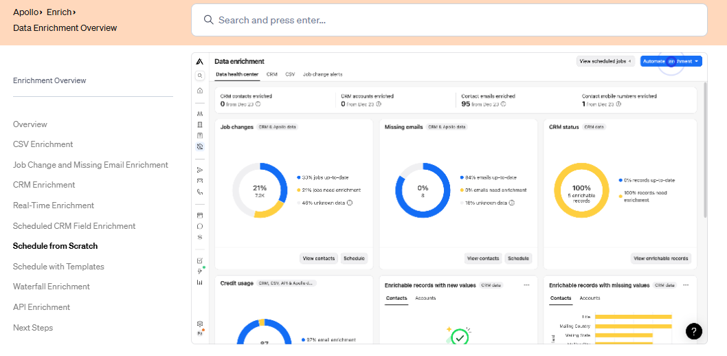Open ellipsis menu on Enrichable records with missing values
The height and width of the screenshot is (356, 727).
pyautogui.click(x=686, y=285)
